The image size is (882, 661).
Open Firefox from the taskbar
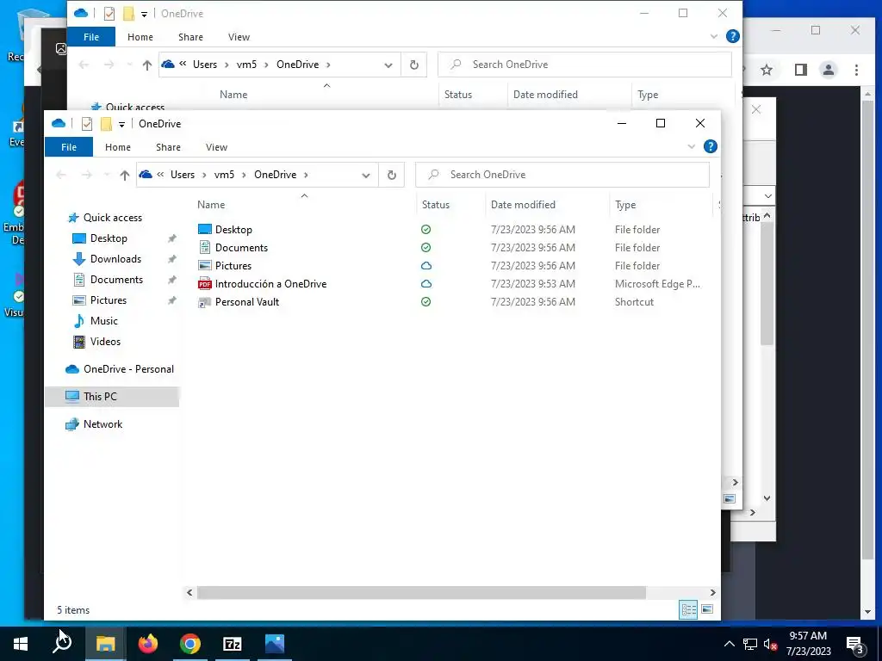[x=148, y=644]
